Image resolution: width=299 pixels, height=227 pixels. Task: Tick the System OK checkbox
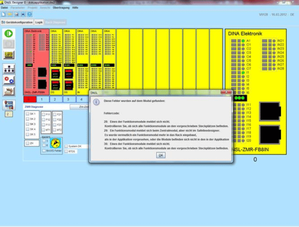[66, 146]
